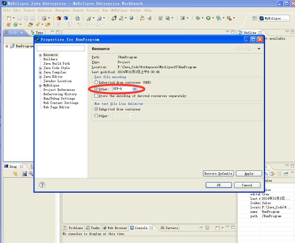
Task: Expand the MyEclipse properties node
Action: [40, 86]
